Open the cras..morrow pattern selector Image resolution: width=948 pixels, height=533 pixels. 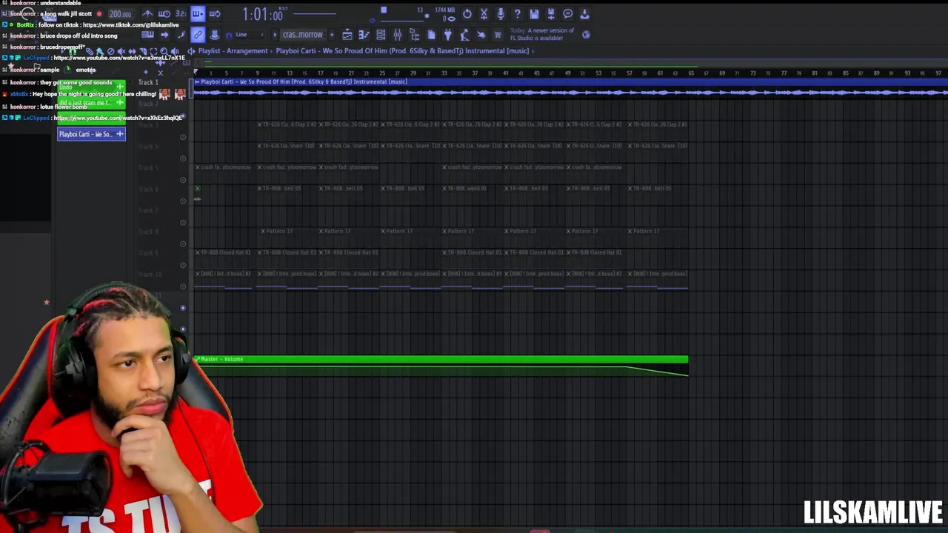click(x=302, y=35)
